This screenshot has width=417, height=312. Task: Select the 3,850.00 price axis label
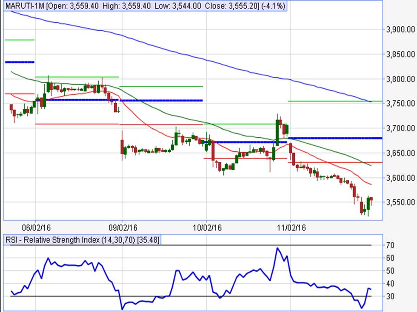point(400,55)
